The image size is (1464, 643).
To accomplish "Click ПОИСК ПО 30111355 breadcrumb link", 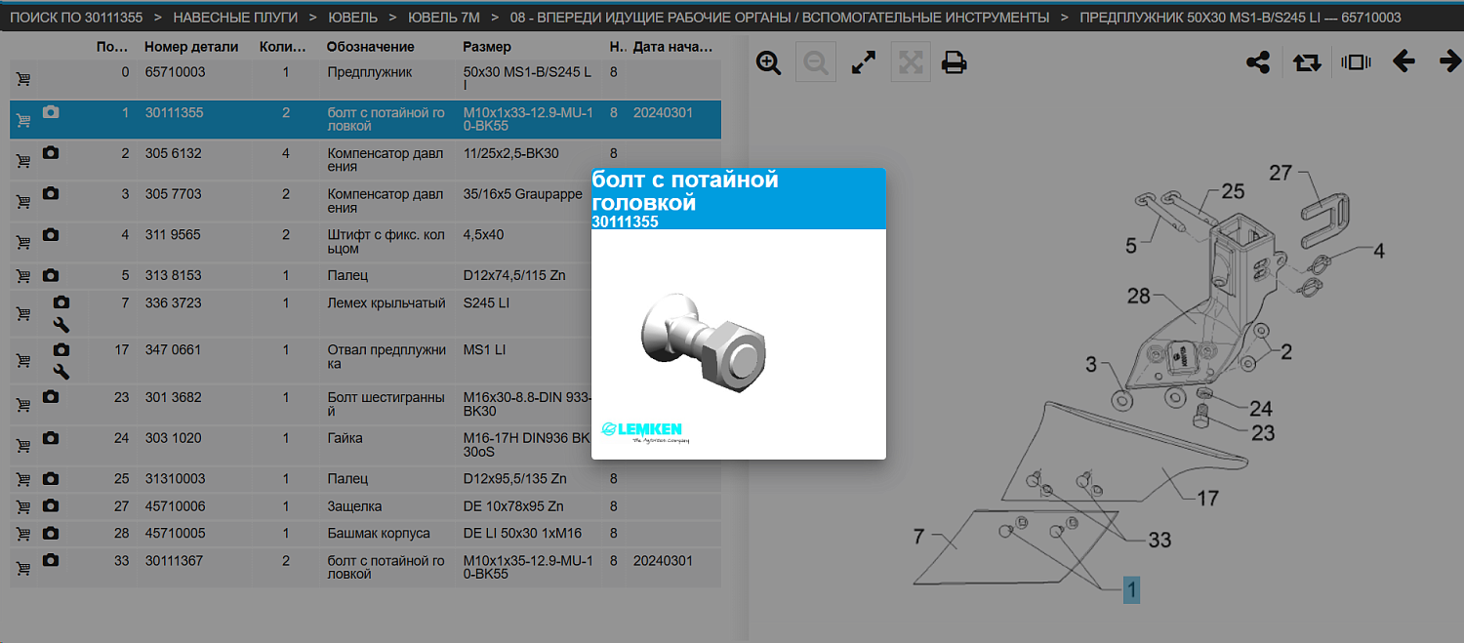I will coord(76,18).
